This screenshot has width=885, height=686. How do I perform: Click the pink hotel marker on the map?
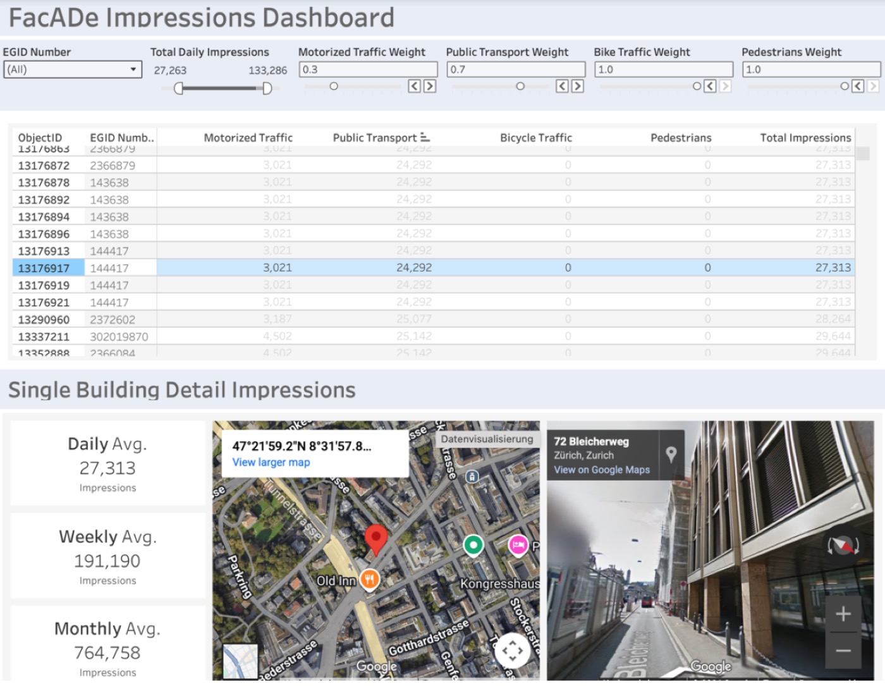click(x=518, y=544)
